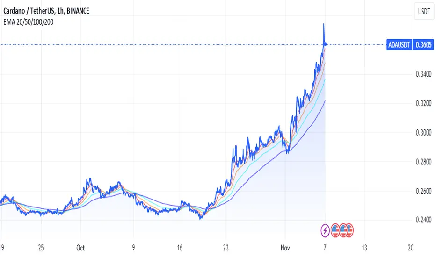Click the 25 date label on time axis

coord(41,248)
